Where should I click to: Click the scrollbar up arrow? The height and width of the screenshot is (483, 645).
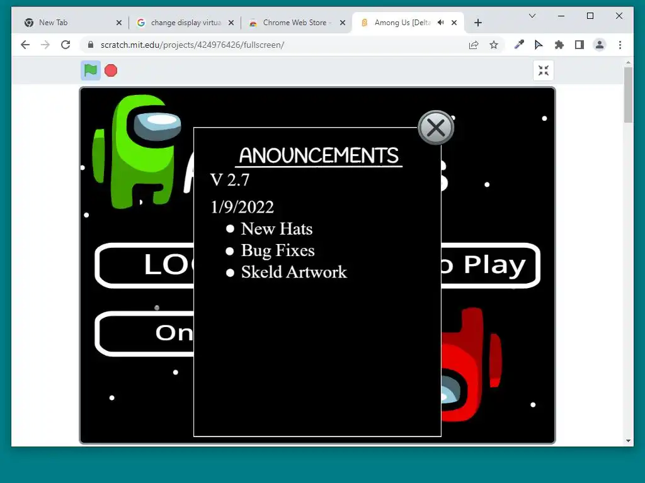628,62
